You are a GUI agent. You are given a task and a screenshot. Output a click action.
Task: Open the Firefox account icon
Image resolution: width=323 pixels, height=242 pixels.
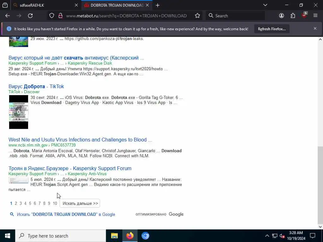tap(281, 16)
